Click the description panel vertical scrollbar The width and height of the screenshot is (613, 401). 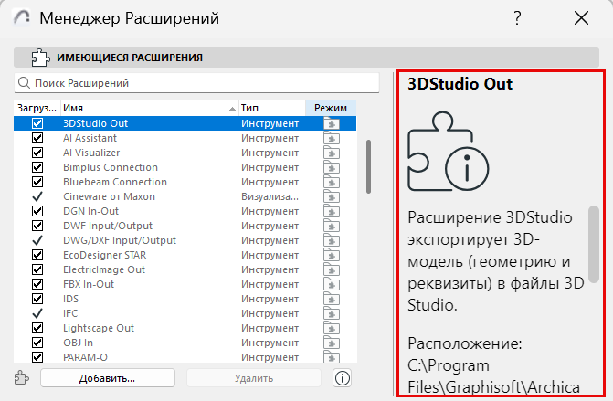pyautogui.click(x=594, y=244)
